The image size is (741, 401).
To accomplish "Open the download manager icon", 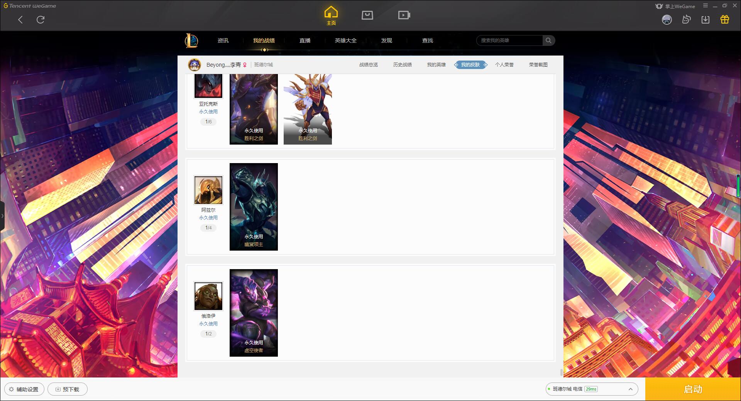I will [705, 19].
